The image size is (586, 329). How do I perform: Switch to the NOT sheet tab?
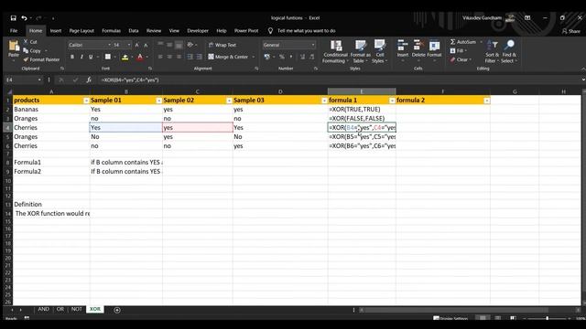tap(77, 309)
